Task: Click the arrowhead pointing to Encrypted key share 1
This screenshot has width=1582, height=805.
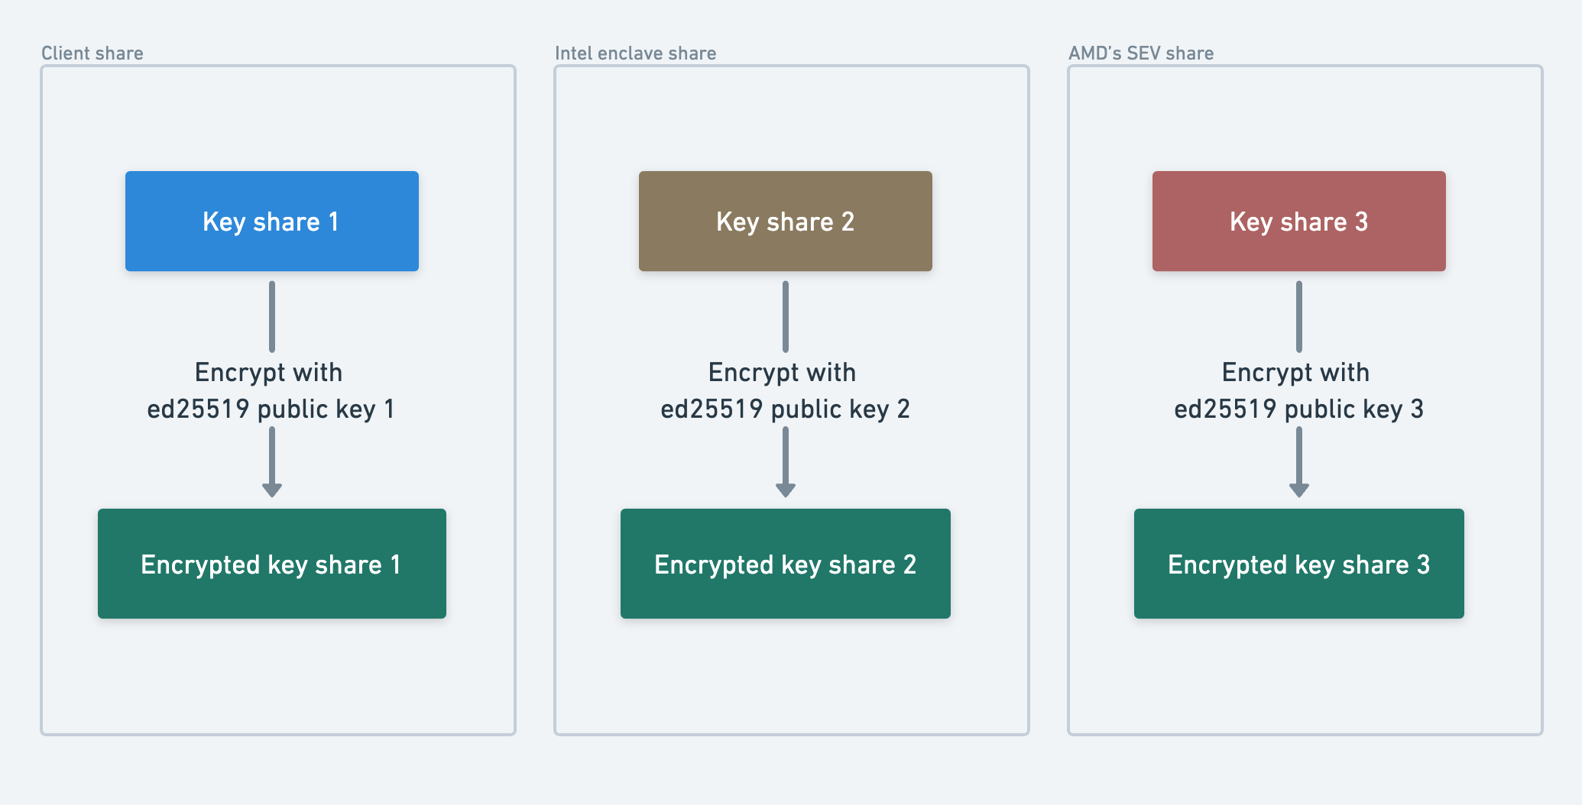Action: [272, 490]
